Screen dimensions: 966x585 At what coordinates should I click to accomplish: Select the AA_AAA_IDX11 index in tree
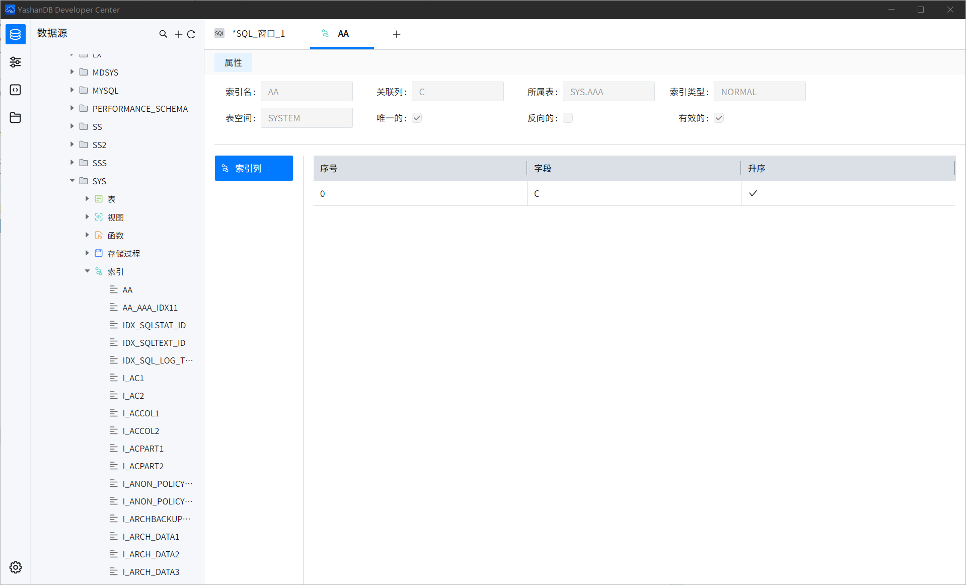point(150,308)
